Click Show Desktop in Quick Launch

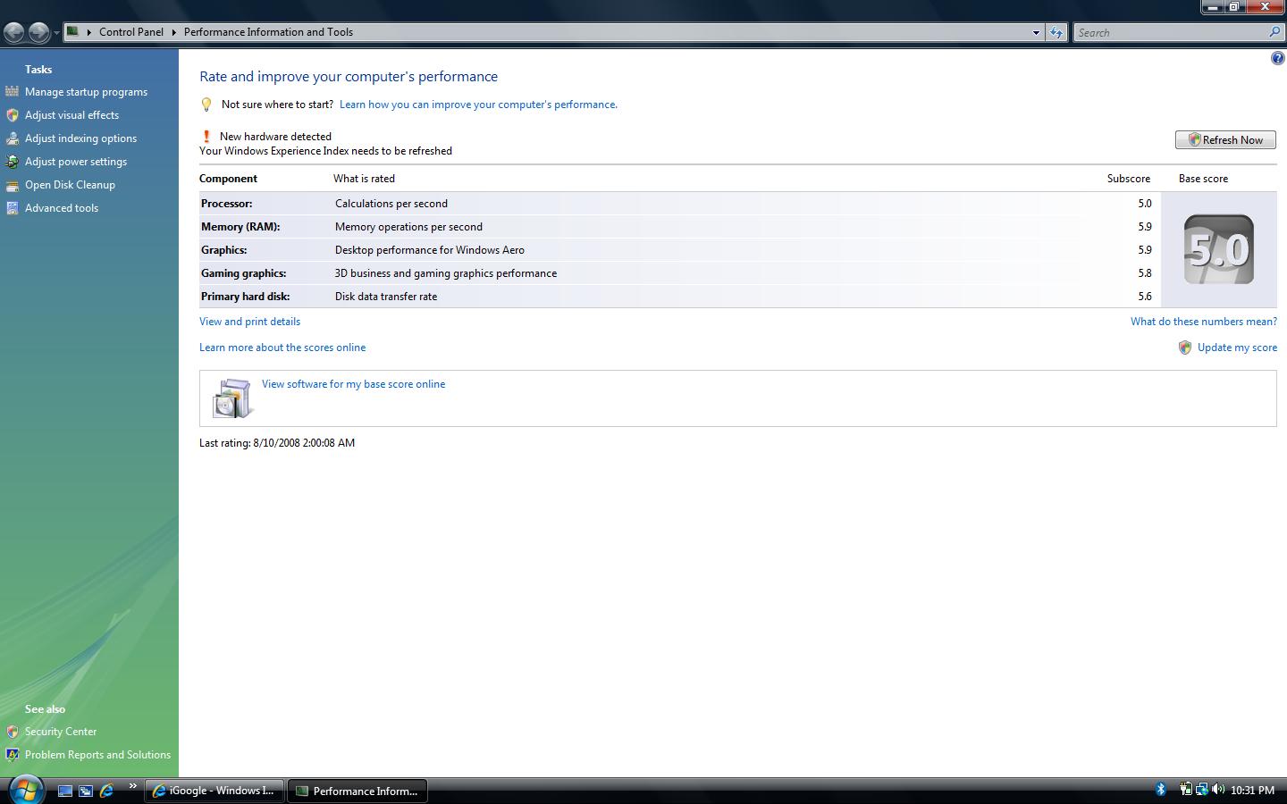[65, 791]
